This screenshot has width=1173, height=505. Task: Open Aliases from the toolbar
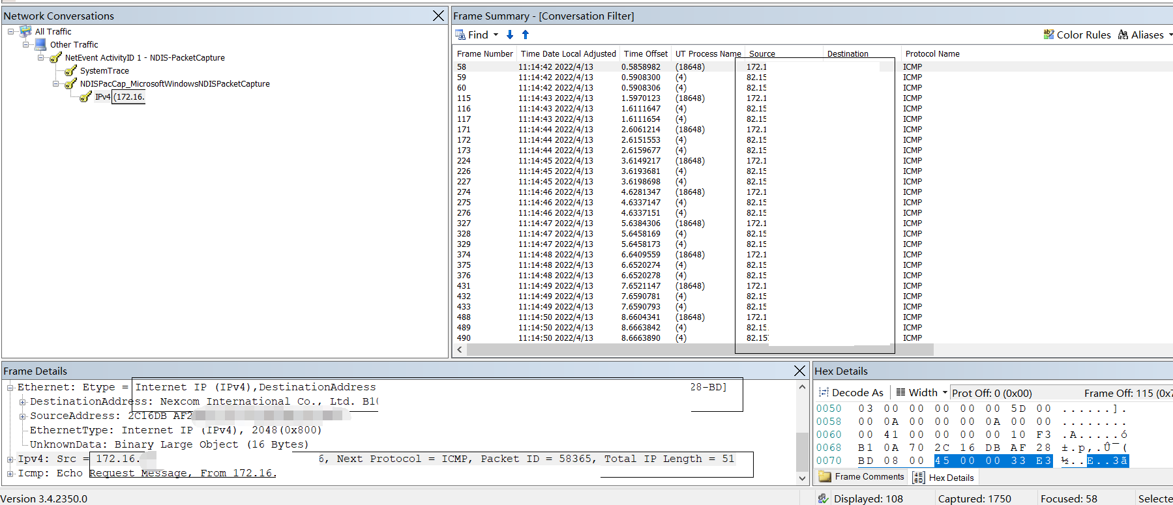point(1141,35)
